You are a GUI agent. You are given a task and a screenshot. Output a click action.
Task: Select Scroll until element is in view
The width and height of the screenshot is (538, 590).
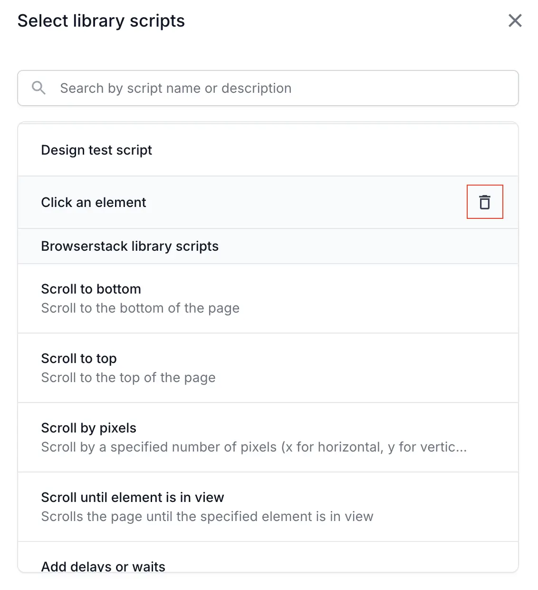click(x=132, y=497)
